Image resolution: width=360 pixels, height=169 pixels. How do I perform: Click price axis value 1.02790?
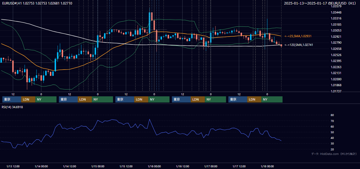point(336,43)
